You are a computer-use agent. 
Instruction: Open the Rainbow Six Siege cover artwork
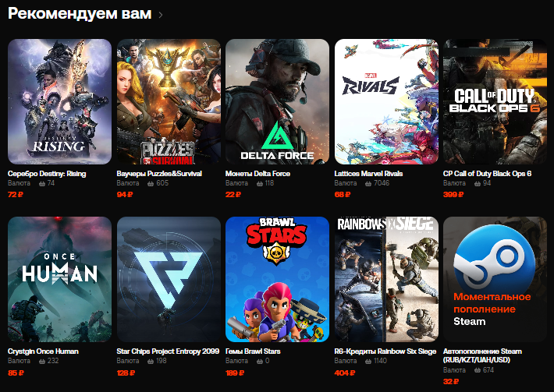(x=386, y=280)
